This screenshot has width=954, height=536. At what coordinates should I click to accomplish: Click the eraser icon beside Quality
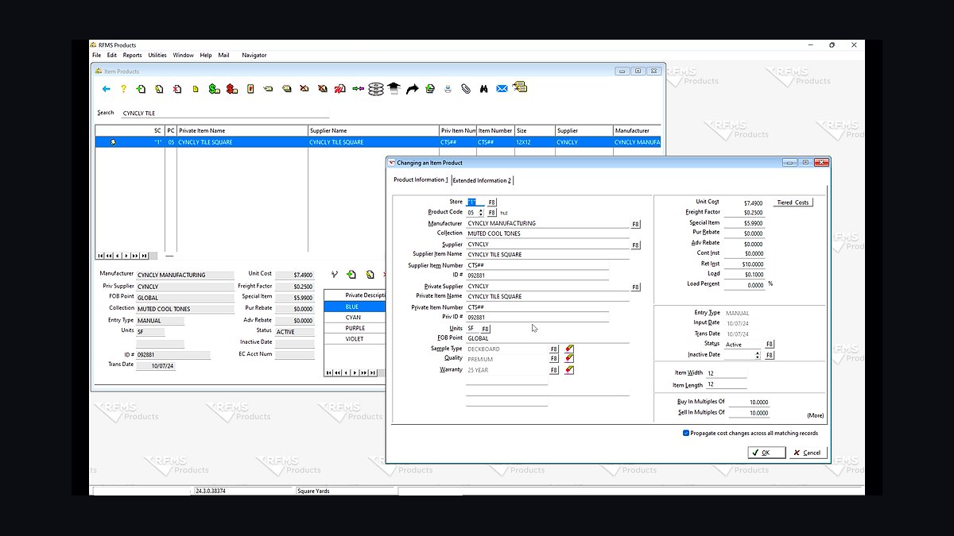click(569, 359)
